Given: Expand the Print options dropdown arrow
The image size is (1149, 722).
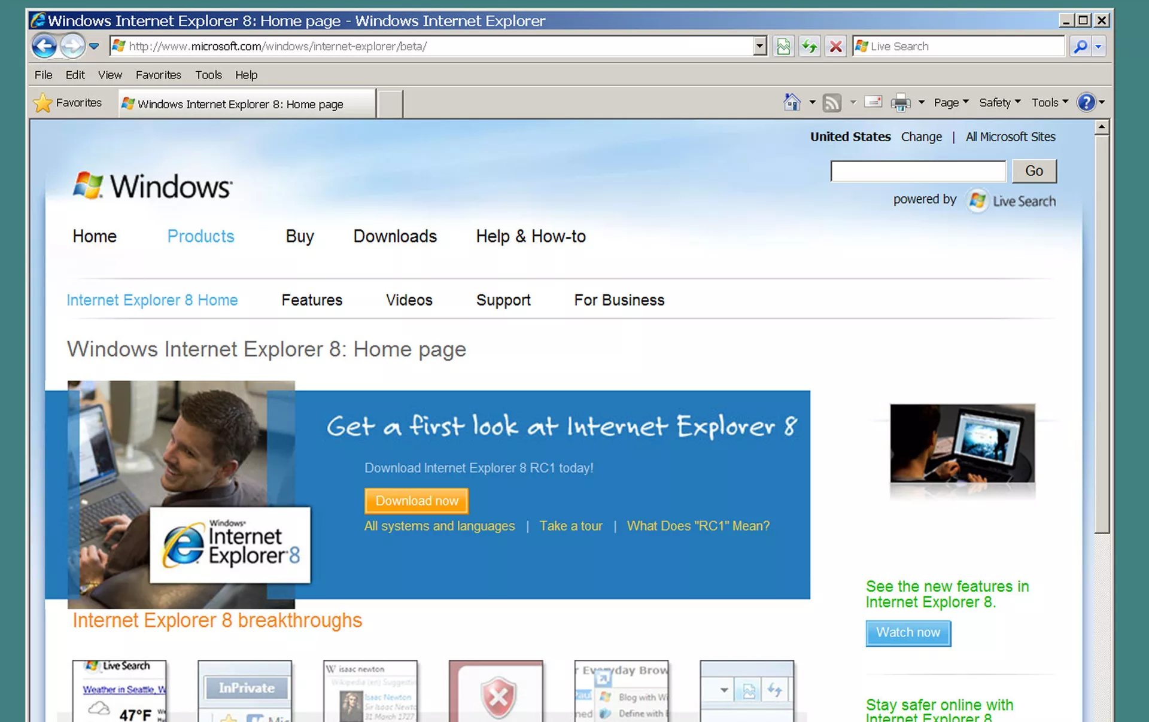Looking at the screenshot, I should [922, 102].
